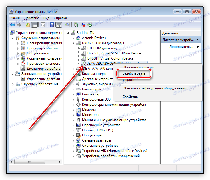Select the CD-ROM дисковод device
210x180 pixels.
tap(102, 48)
